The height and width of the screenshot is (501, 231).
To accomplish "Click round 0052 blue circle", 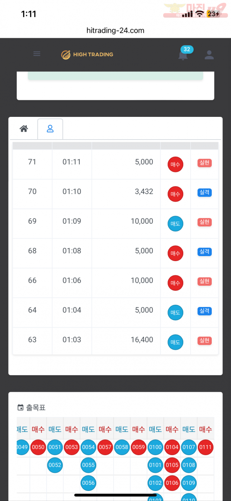I will click(55, 465).
